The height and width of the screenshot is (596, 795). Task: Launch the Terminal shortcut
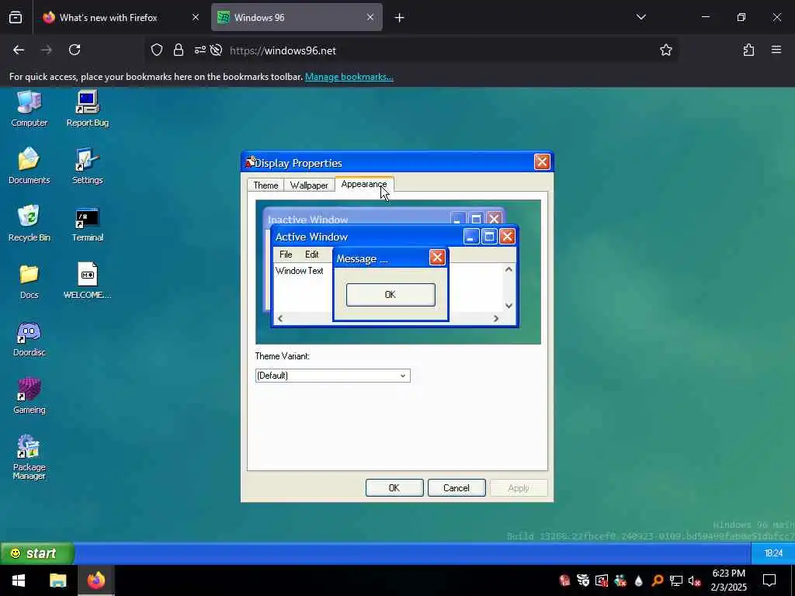click(x=87, y=223)
